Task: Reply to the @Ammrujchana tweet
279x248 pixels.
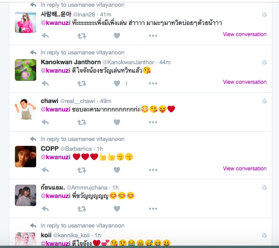Action: (x=45, y=209)
